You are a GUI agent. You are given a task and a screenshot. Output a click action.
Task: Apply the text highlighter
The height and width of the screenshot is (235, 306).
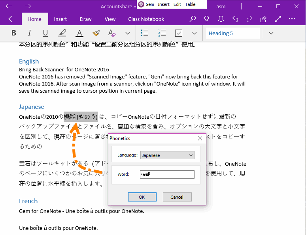point(62,33)
